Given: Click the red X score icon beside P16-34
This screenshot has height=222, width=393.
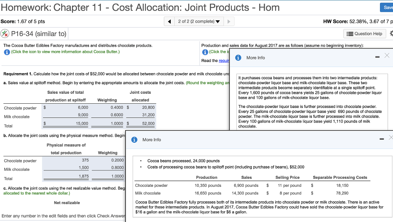Looking at the screenshot, I should click(x=6, y=34).
